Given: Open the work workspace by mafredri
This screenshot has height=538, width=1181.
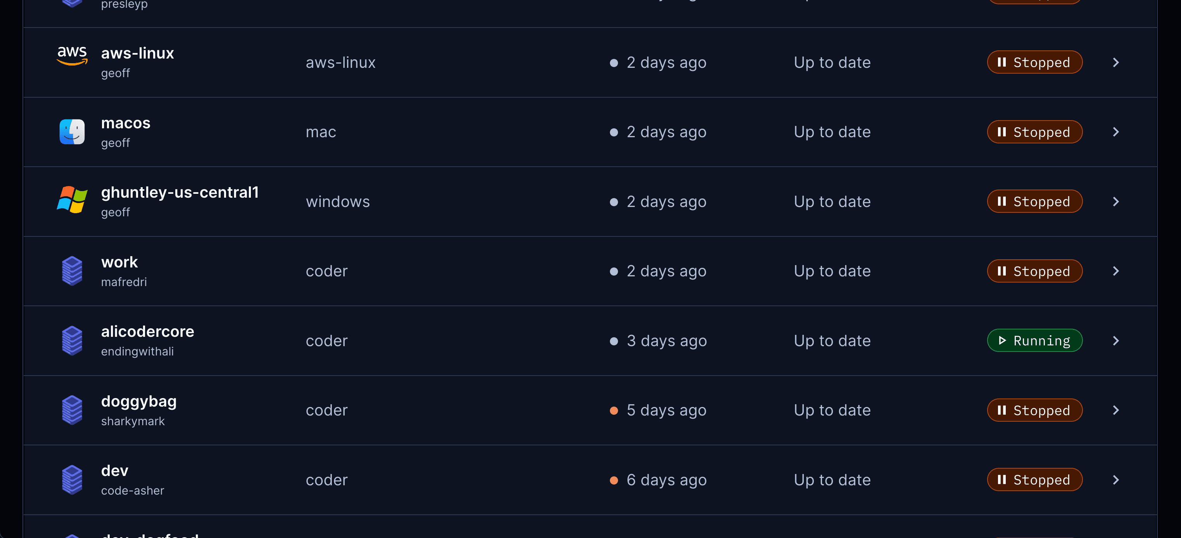Looking at the screenshot, I should (119, 262).
